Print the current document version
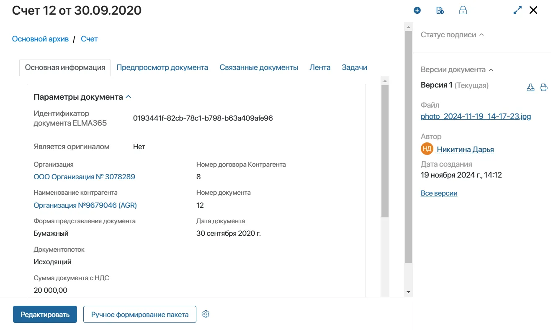This screenshot has height=330, width=551. coord(543,87)
